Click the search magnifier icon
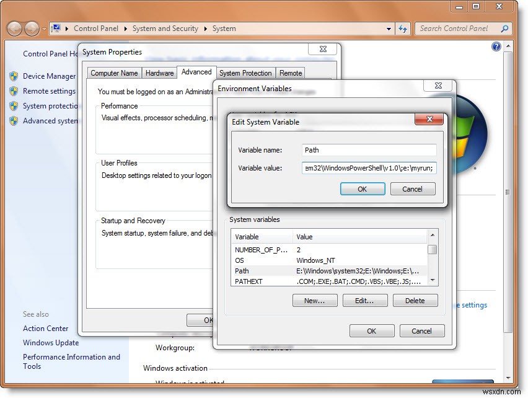528x398 pixels. (505, 29)
